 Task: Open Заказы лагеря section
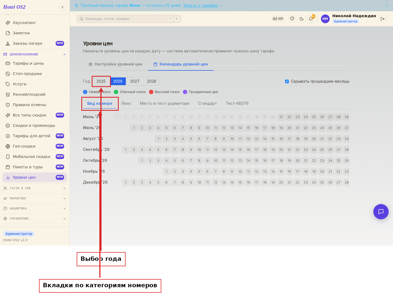click(x=35, y=43)
